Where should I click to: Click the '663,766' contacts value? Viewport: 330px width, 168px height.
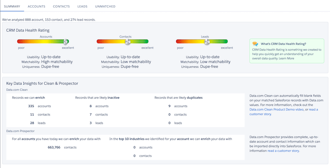[x=54, y=147]
